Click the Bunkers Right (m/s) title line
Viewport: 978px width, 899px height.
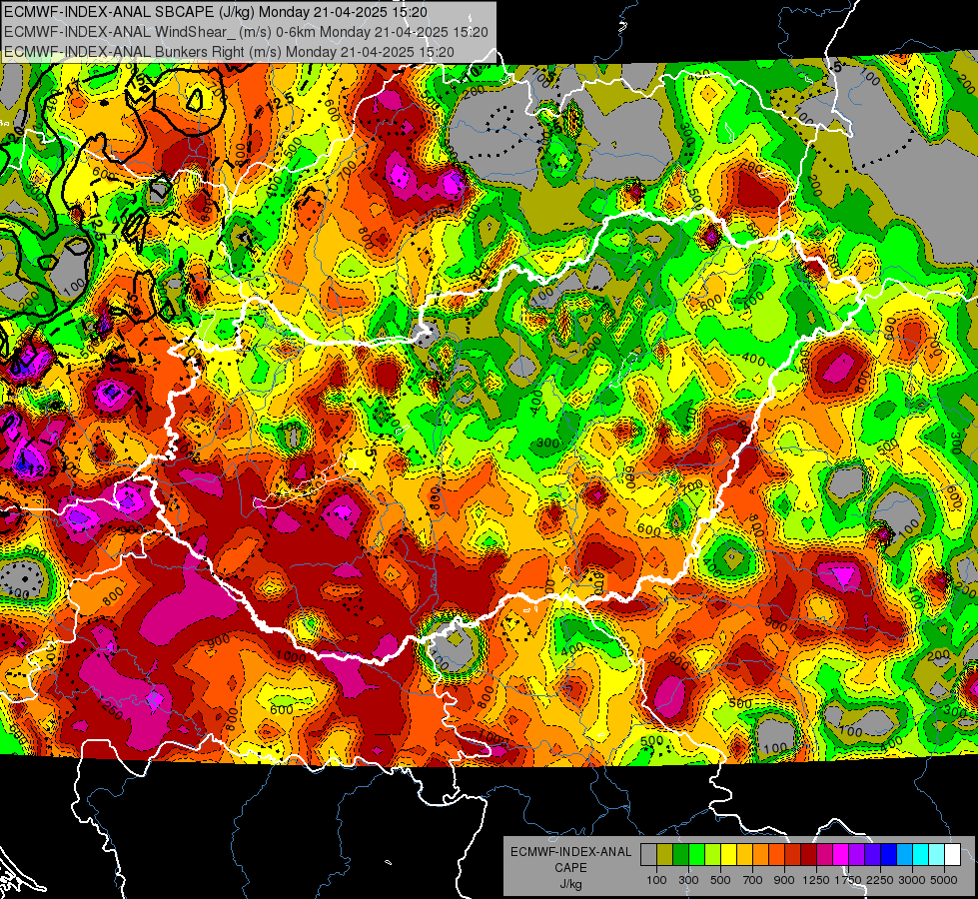coord(229,52)
